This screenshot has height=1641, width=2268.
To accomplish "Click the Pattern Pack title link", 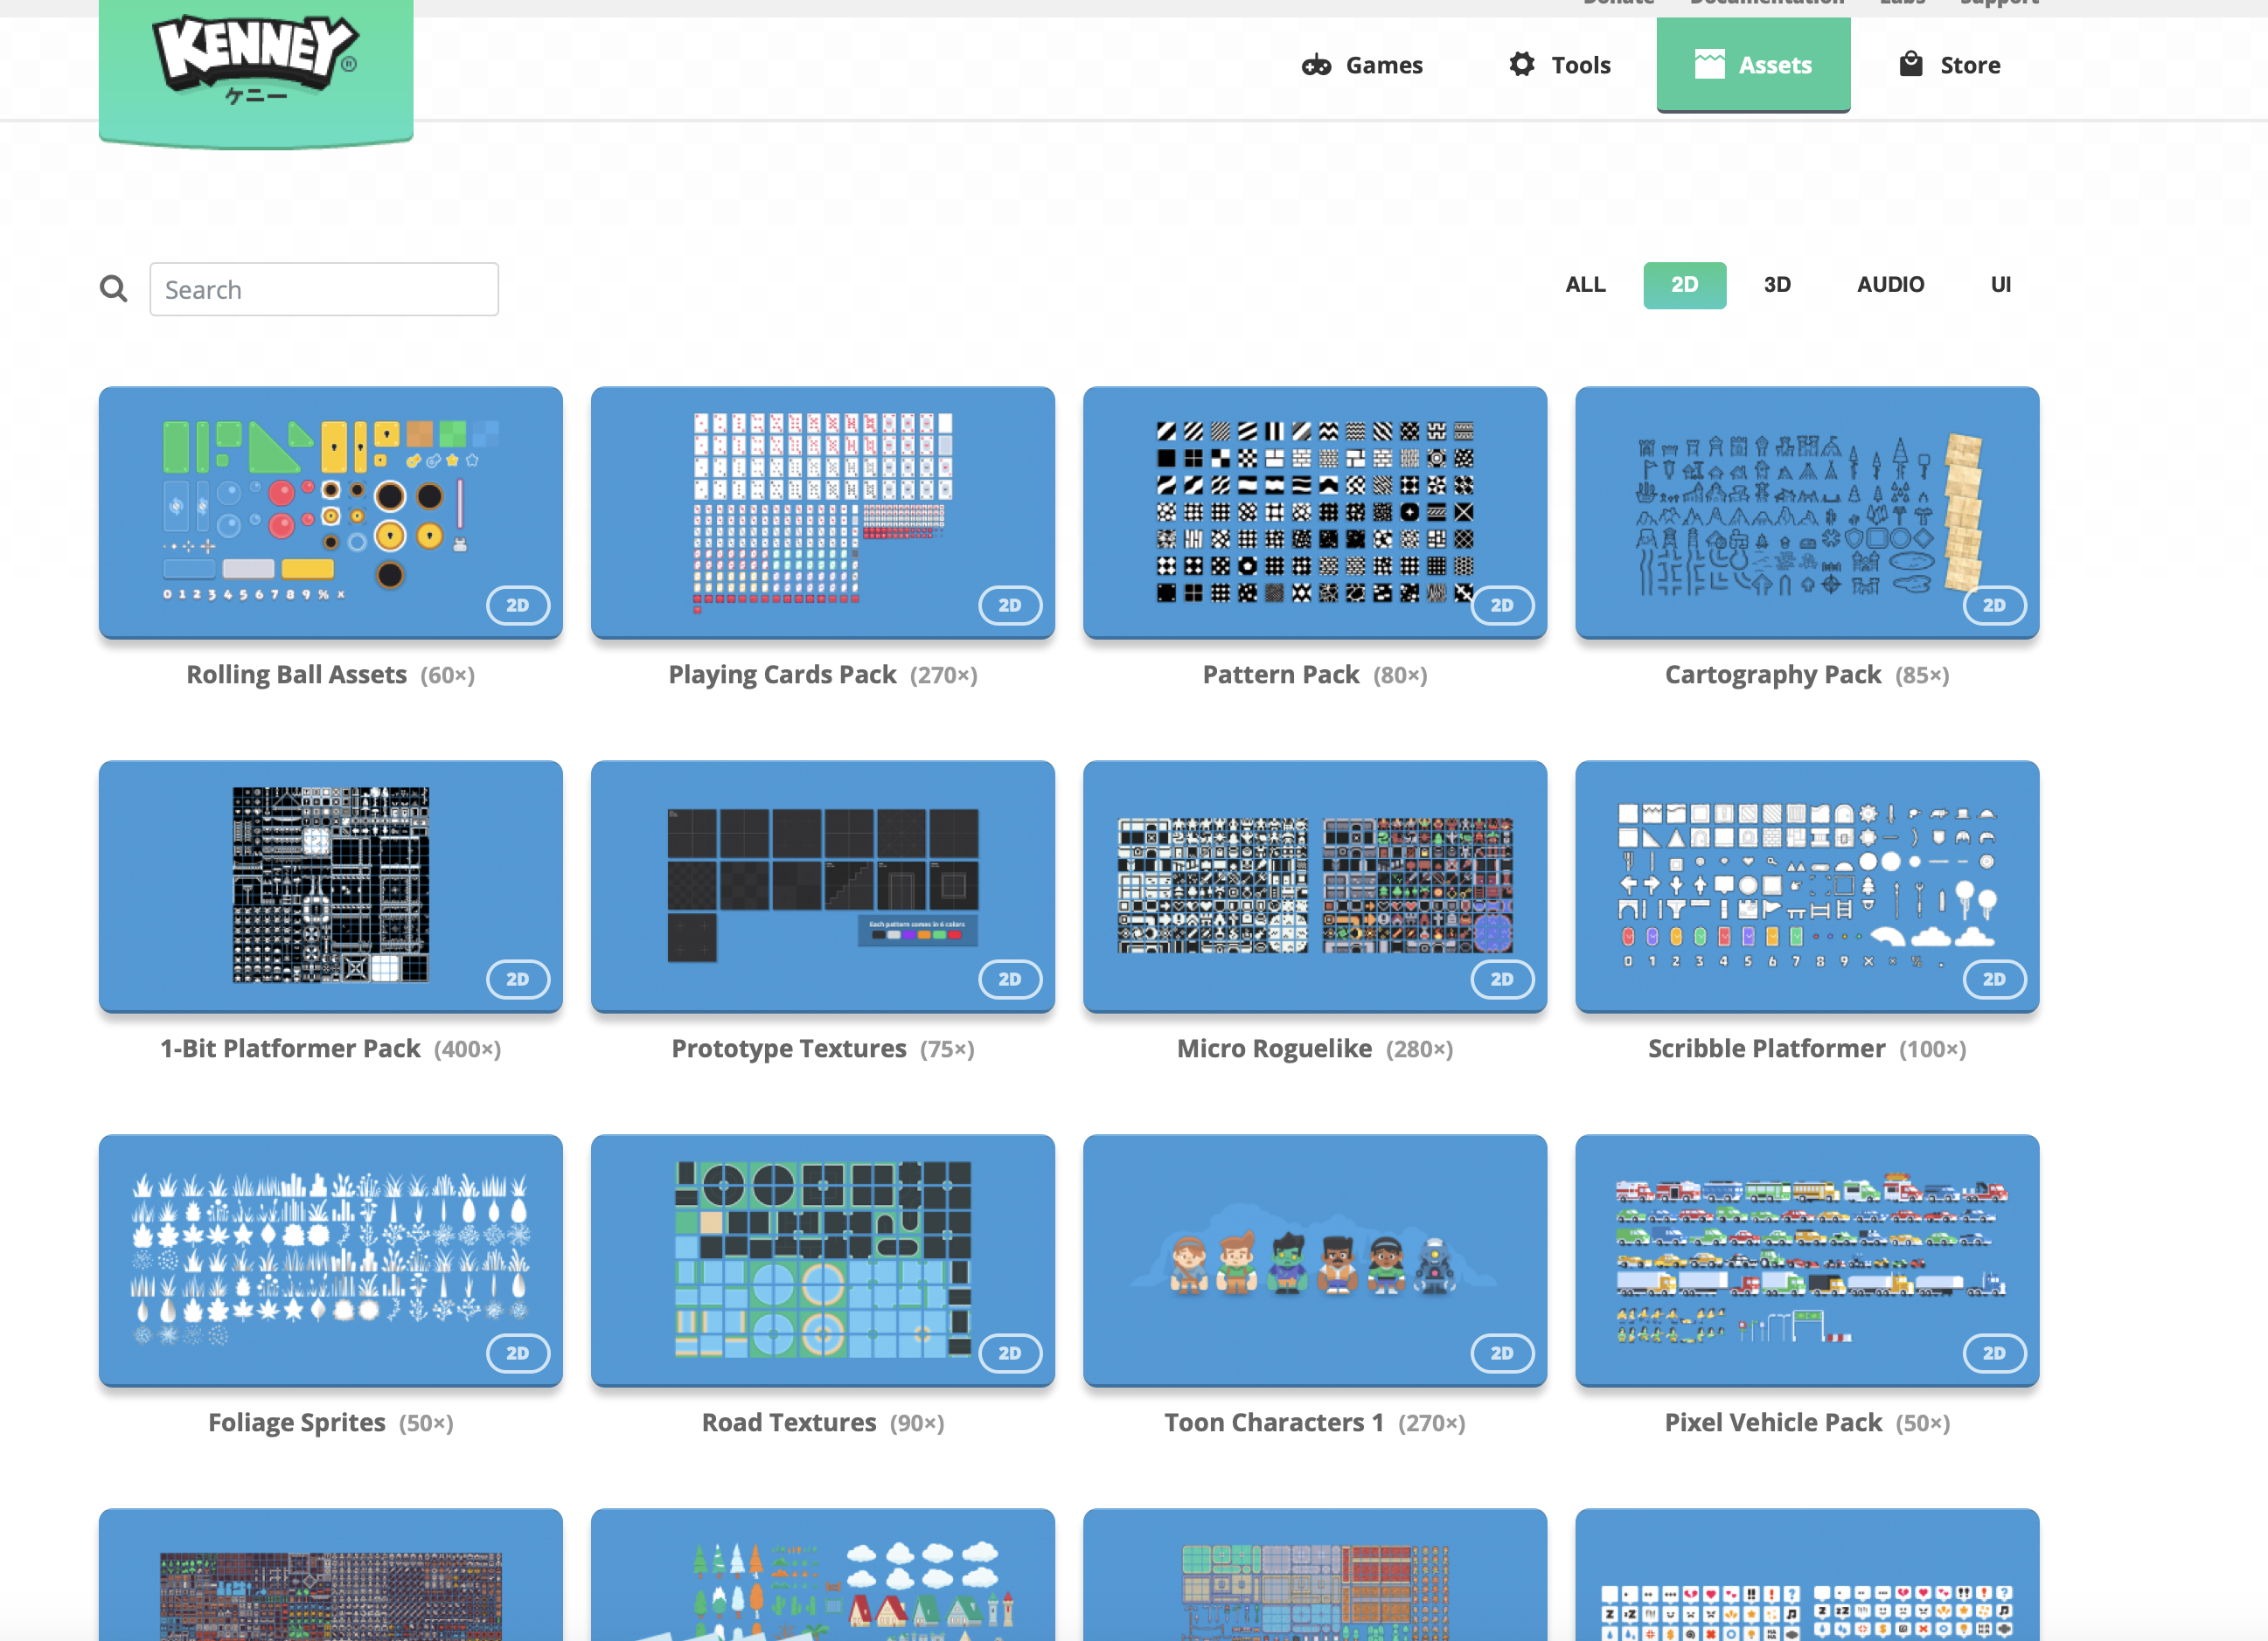I will (1281, 675).
